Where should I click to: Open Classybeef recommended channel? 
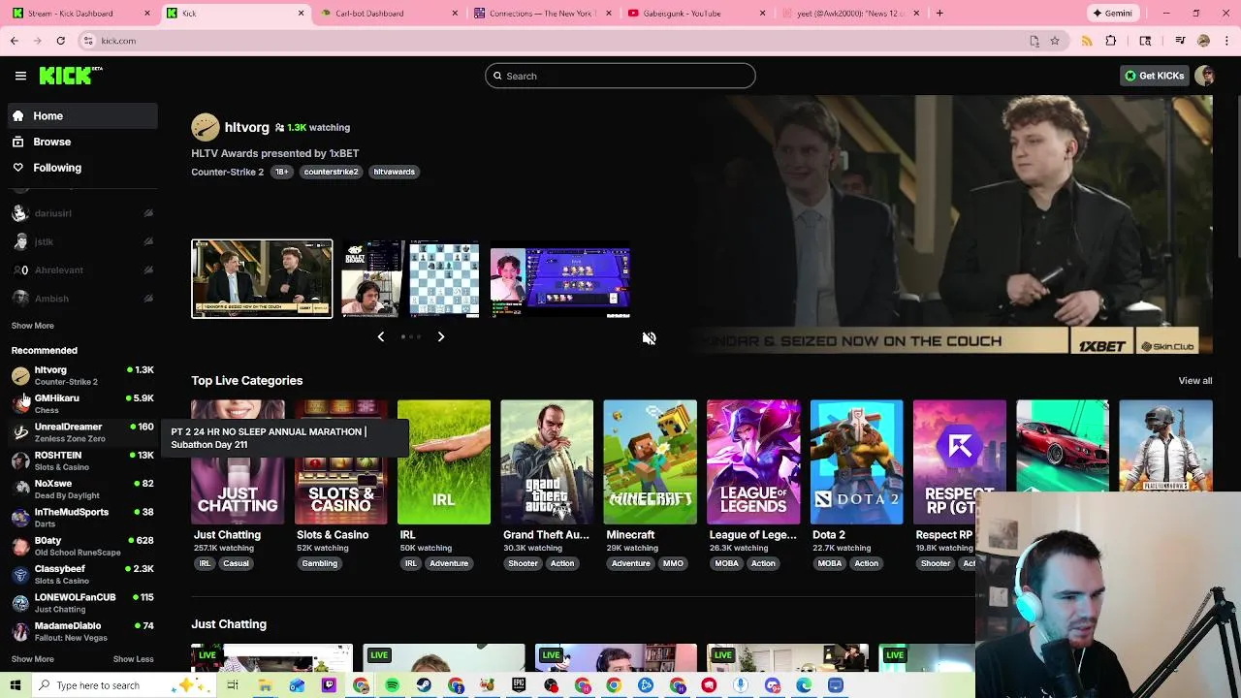coord(82,574)
